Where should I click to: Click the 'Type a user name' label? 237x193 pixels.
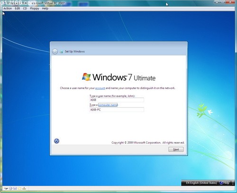pos(112,96)
